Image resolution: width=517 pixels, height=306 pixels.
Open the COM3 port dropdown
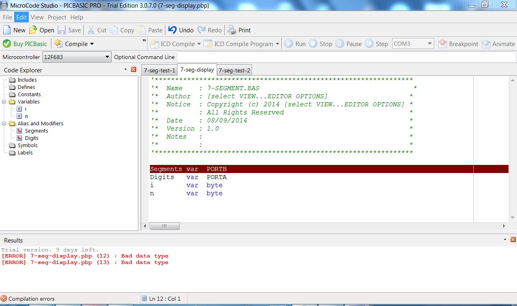429,44
